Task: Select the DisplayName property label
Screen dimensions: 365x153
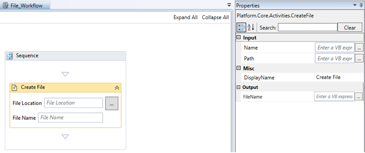Action: click(x=259, y=78)
